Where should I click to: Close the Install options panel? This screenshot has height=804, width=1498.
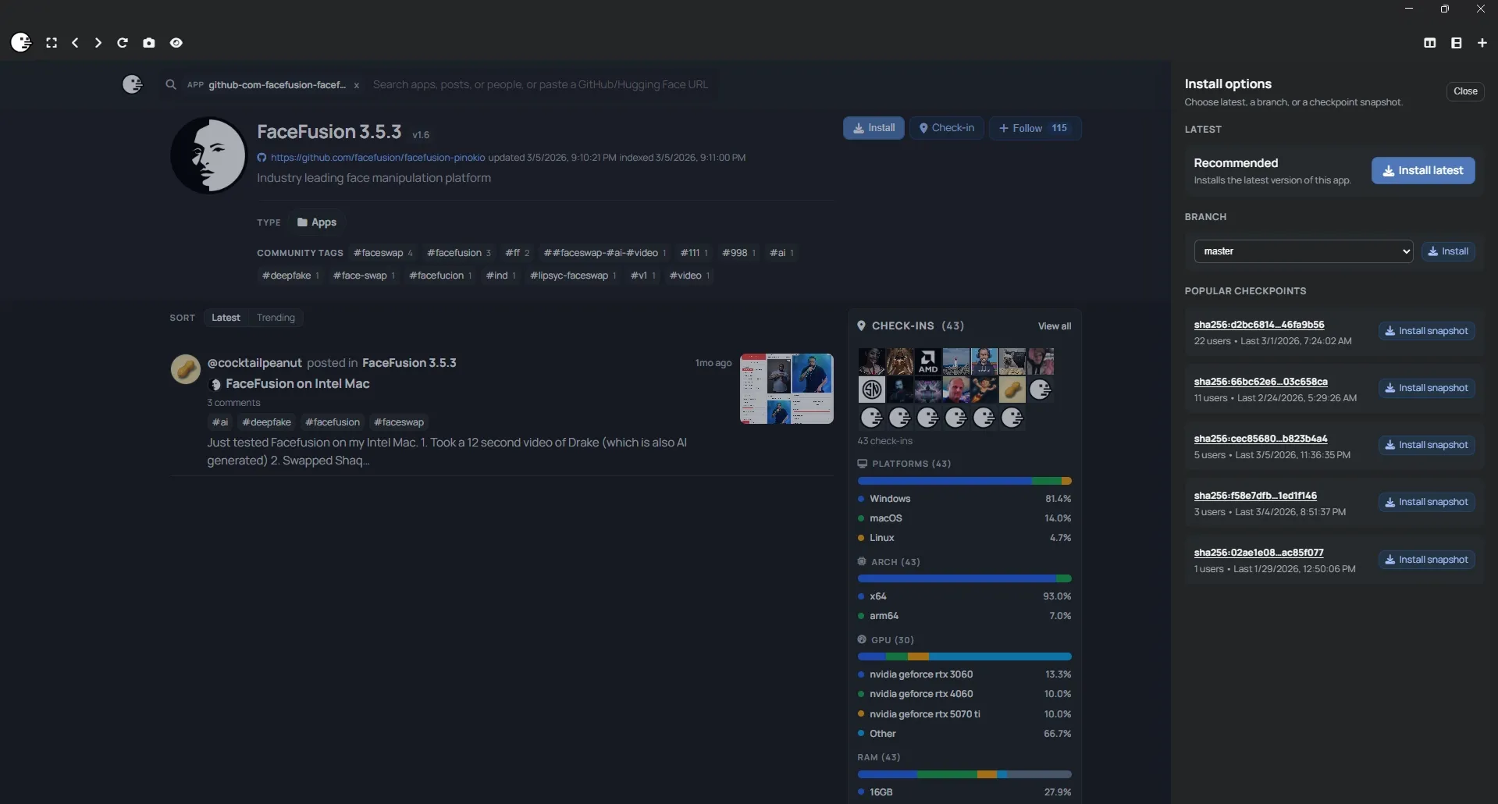[x=1465, y=91]
